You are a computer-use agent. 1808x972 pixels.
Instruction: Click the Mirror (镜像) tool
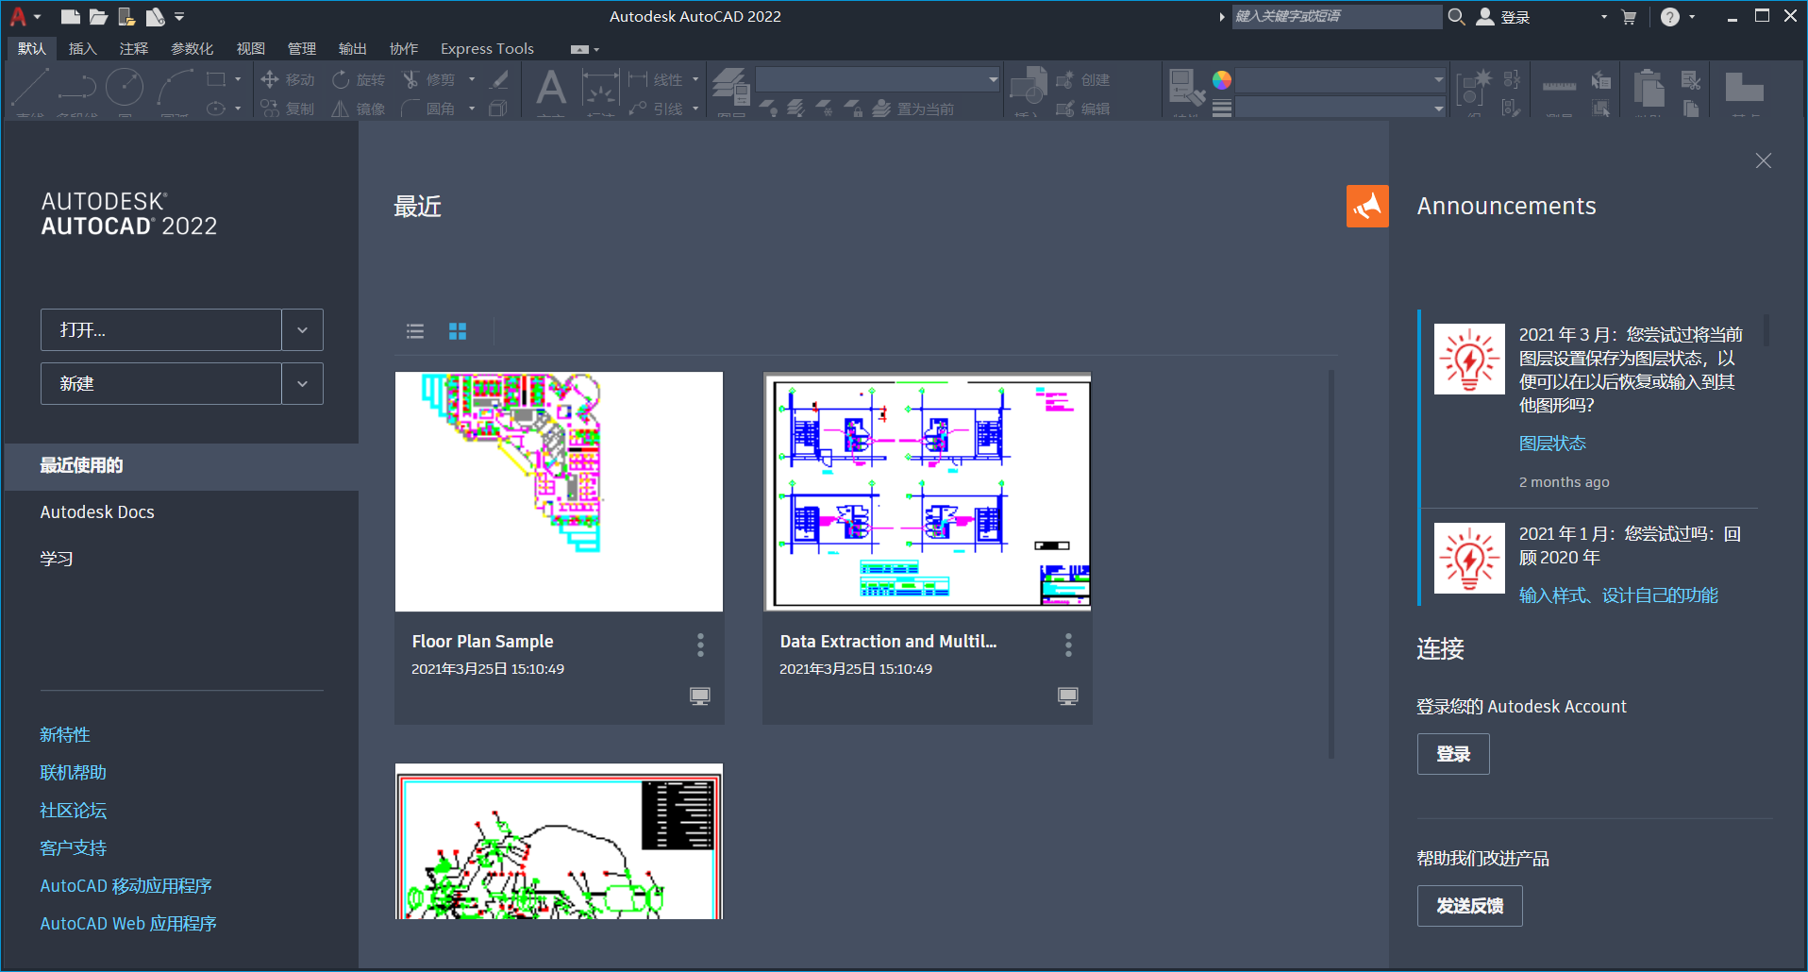pyautogui.click(x=359, y=109)
